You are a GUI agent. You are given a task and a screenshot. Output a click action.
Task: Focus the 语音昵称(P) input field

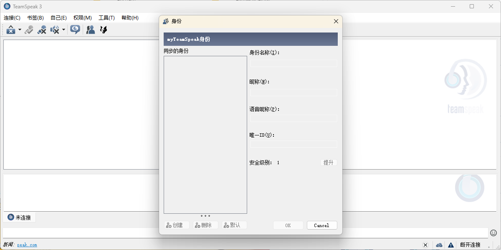(293, 118)
